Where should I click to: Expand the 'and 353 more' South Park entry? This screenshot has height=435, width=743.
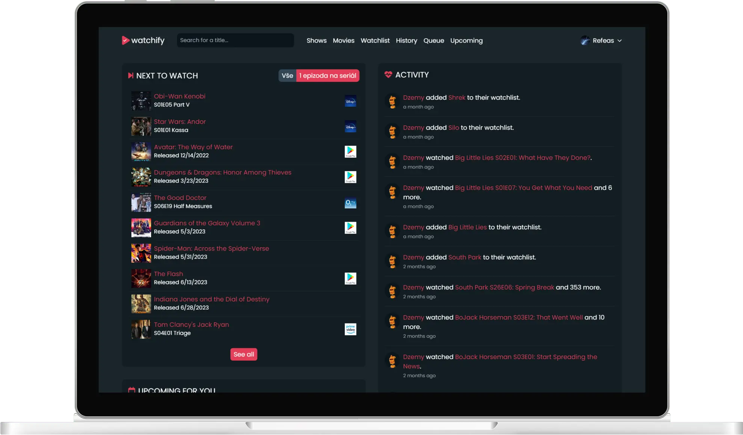[x=579, y=287]
